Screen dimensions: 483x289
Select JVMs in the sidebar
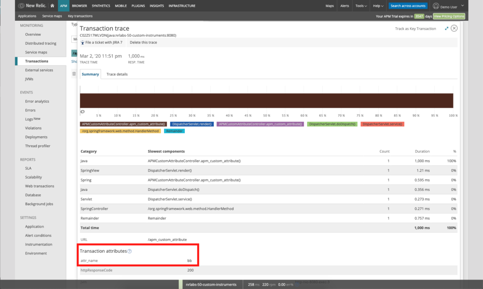tap(29, 79)
